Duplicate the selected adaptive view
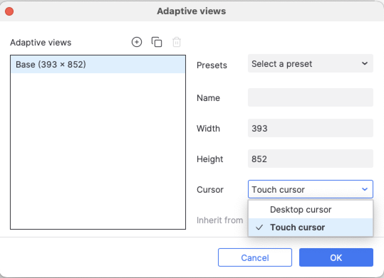Image resolution: width=384 pixels, height=278 pixels. [157, 42]
